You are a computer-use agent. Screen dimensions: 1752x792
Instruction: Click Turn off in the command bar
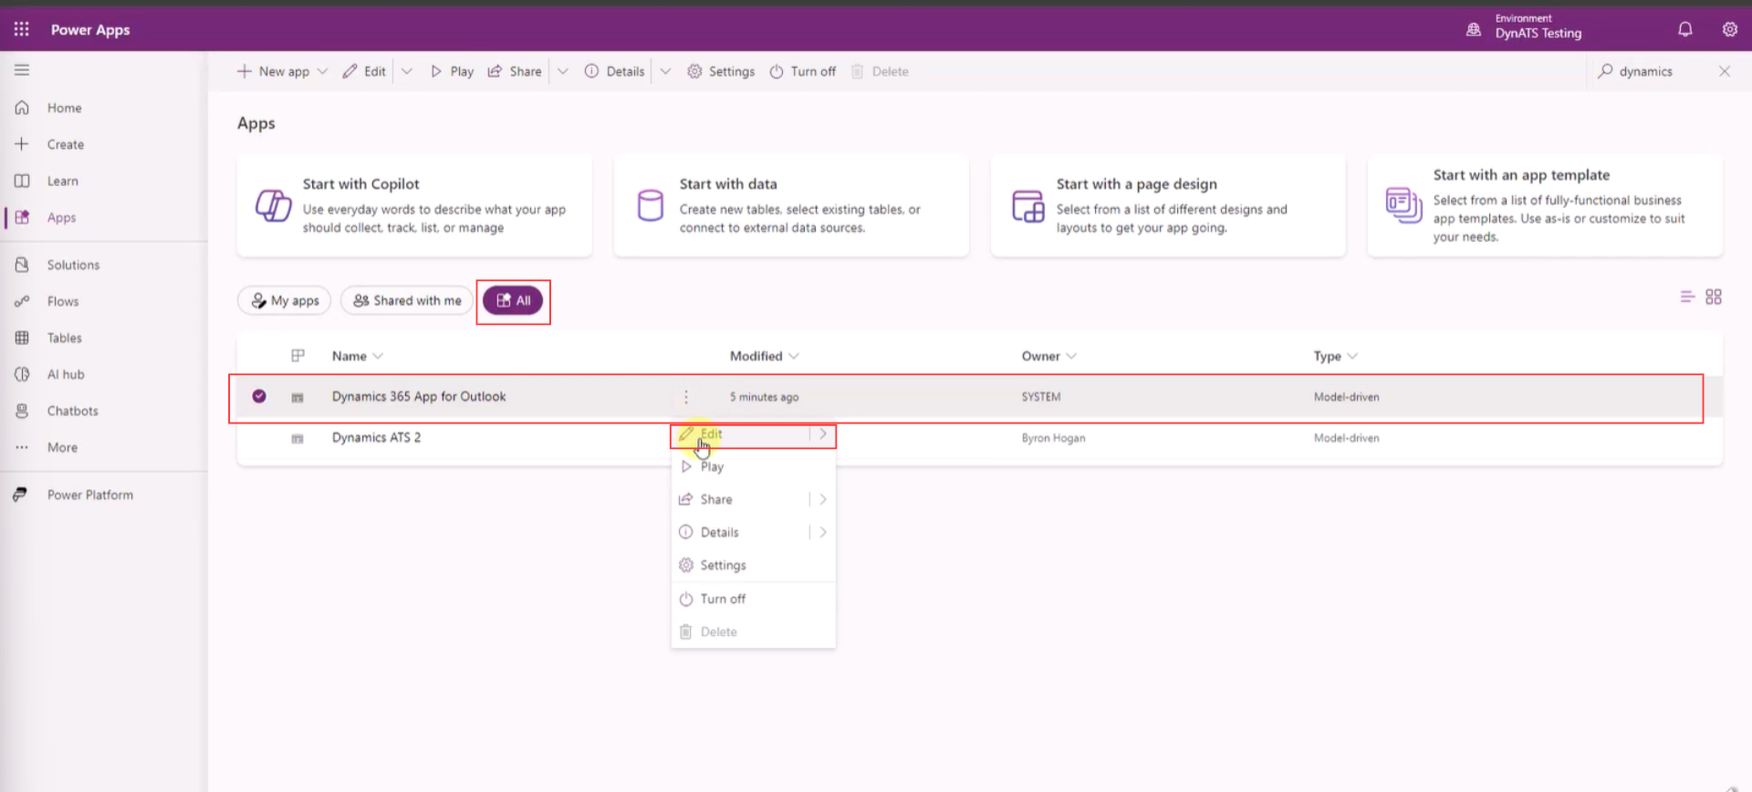(802, 71)
